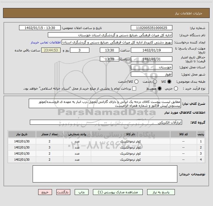The image size is (213, 206).
Task: Click the خروج exit button
Action: pyautogui.click(x=45, y=192)
